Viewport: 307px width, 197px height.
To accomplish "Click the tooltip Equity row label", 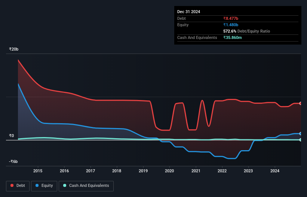I will 183,25.
